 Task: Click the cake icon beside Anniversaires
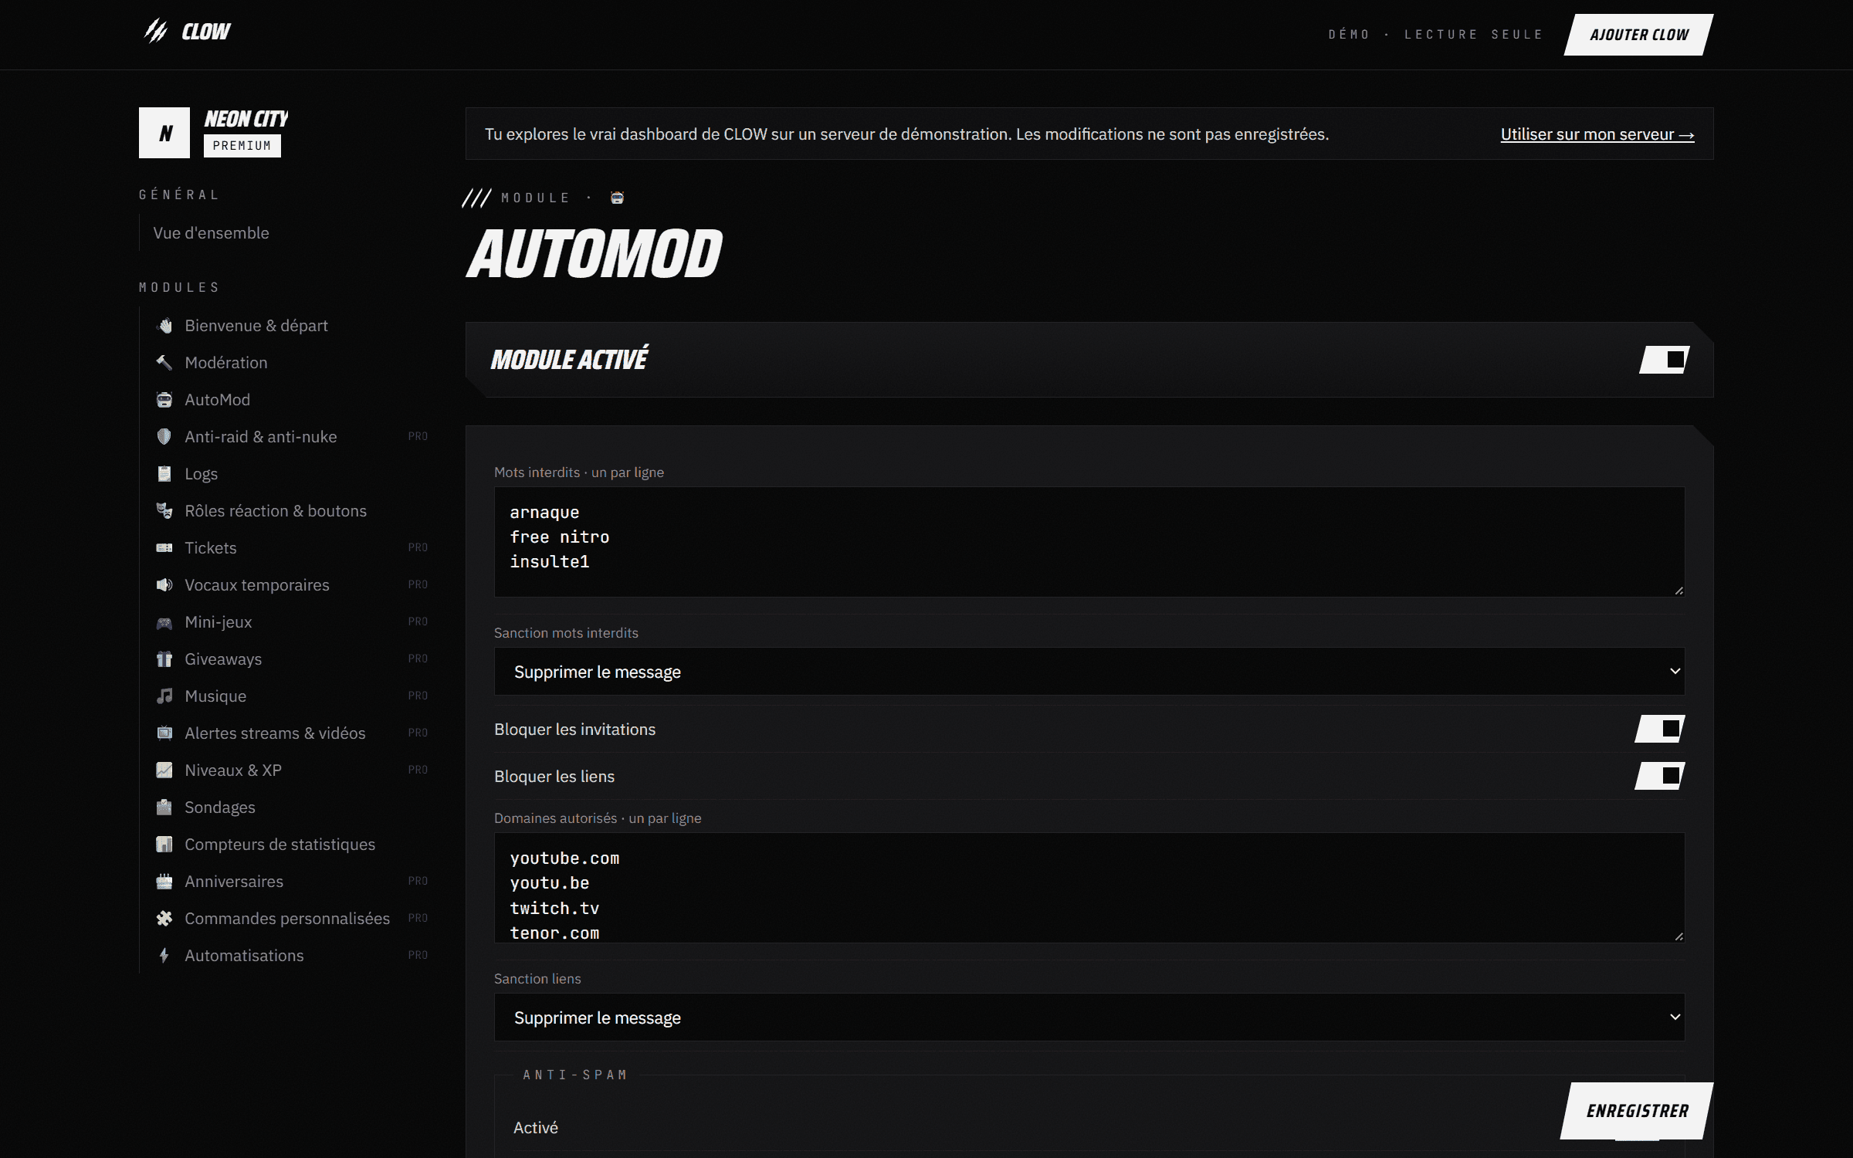(x=164, y=882)
